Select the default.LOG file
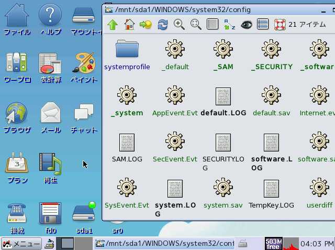 pyautogui.click(x=223, y=101)
